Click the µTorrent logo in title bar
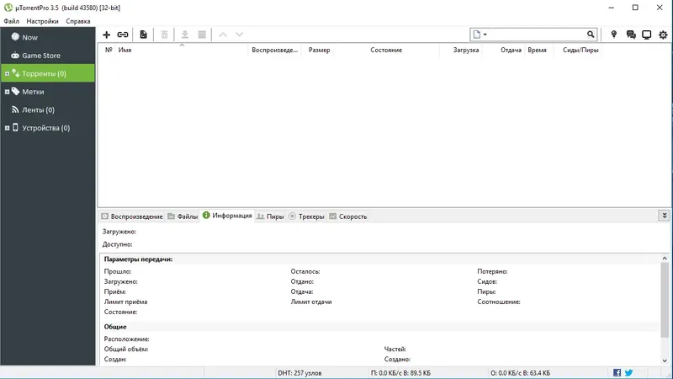 pos(8,8)
